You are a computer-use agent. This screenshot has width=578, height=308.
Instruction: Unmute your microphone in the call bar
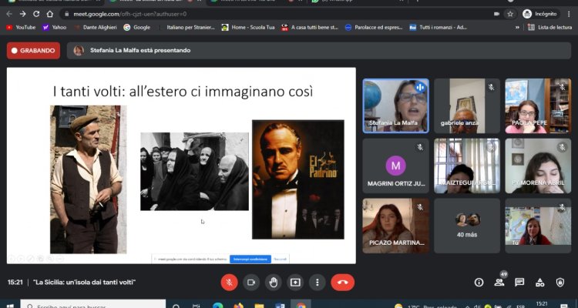[229, 283]
